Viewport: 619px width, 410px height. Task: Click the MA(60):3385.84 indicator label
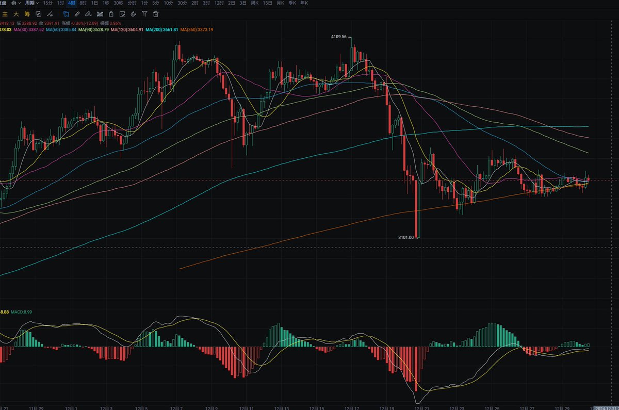click(61, 30)
